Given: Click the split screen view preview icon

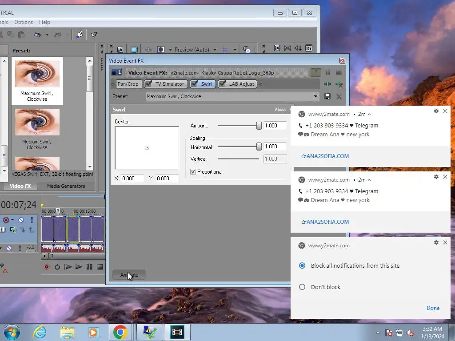Looking at the screenshot, I should coord(161,50).
